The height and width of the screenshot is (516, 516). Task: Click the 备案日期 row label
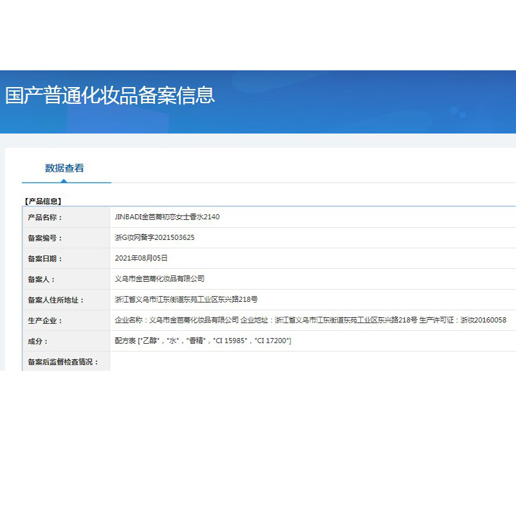pos(45,259)
